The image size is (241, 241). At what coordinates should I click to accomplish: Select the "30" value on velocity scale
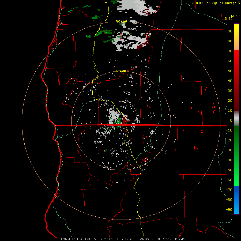[x=230, y=91]
